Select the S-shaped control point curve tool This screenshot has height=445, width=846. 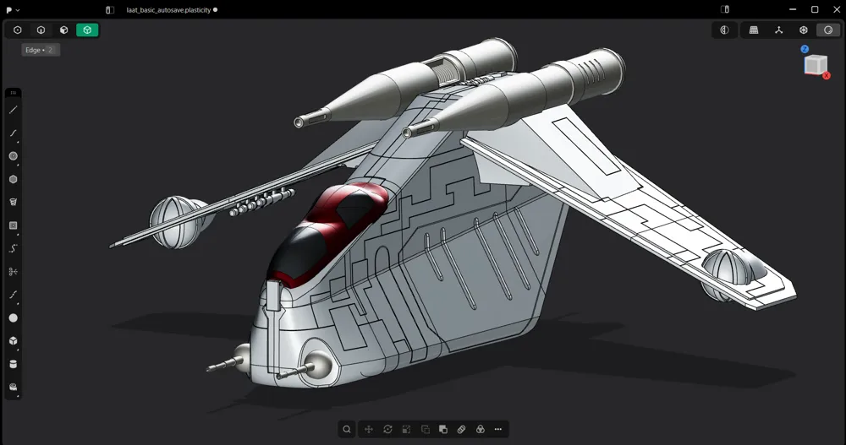point(14,248)
